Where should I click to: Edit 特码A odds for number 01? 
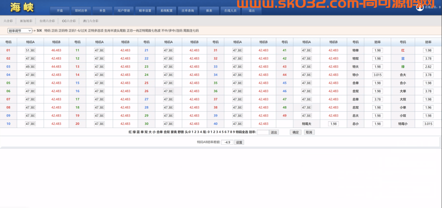click(30, 51)
